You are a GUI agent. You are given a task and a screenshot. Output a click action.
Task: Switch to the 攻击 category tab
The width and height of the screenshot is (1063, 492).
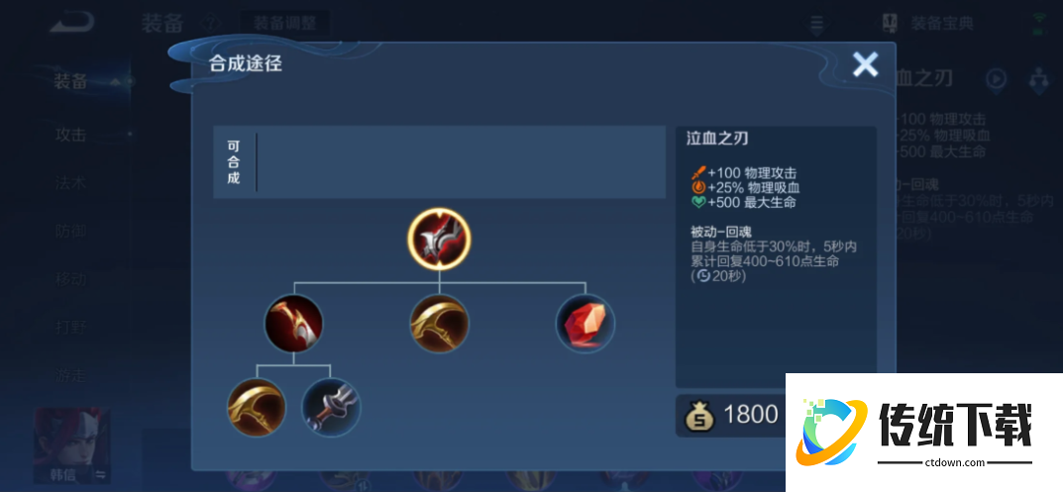(x=70, y=135)
